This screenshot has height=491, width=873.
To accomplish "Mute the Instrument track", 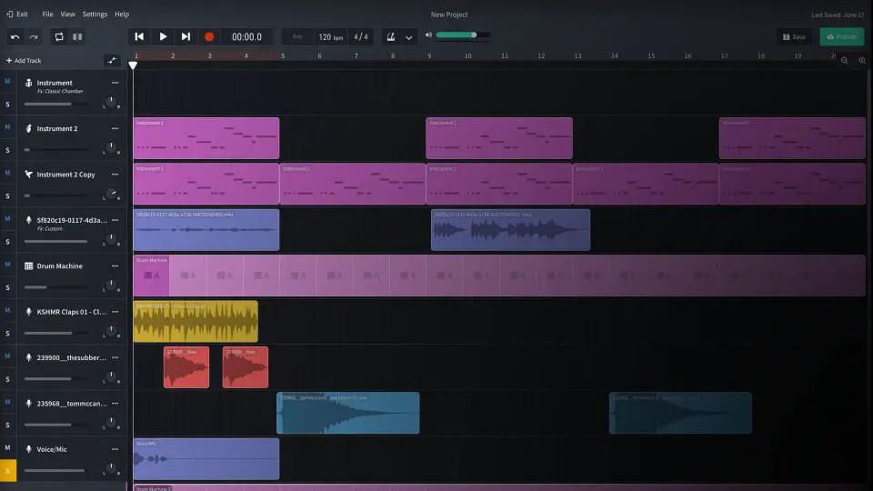I will click(8, 81).
